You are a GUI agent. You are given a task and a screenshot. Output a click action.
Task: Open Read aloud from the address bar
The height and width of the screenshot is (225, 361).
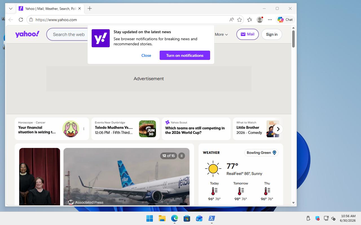coord(232,20)
